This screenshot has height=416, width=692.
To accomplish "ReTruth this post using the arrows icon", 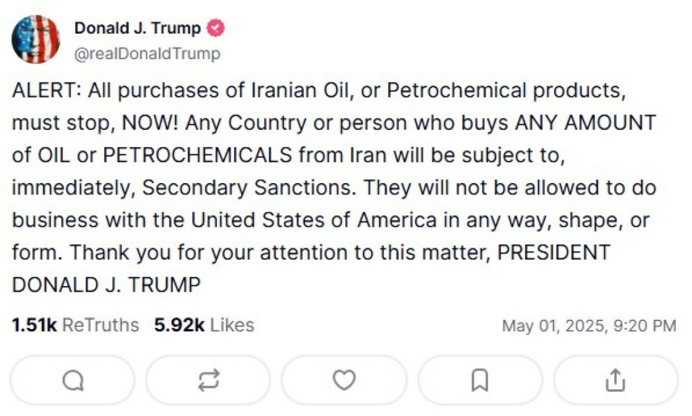I will pyautogui.click(x=208, y=380).
